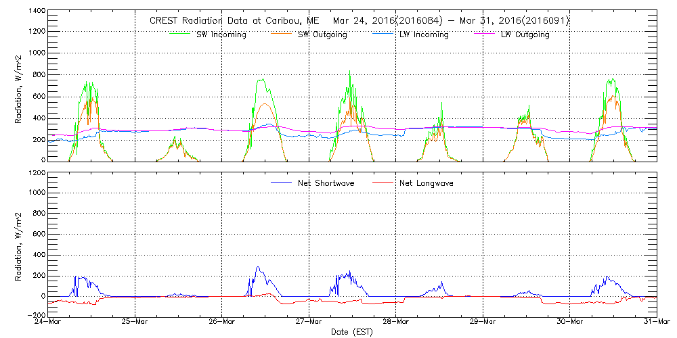
Task: Select the 28-Mar date tick label
Action: pyautogui.click(x=395, y=323)
